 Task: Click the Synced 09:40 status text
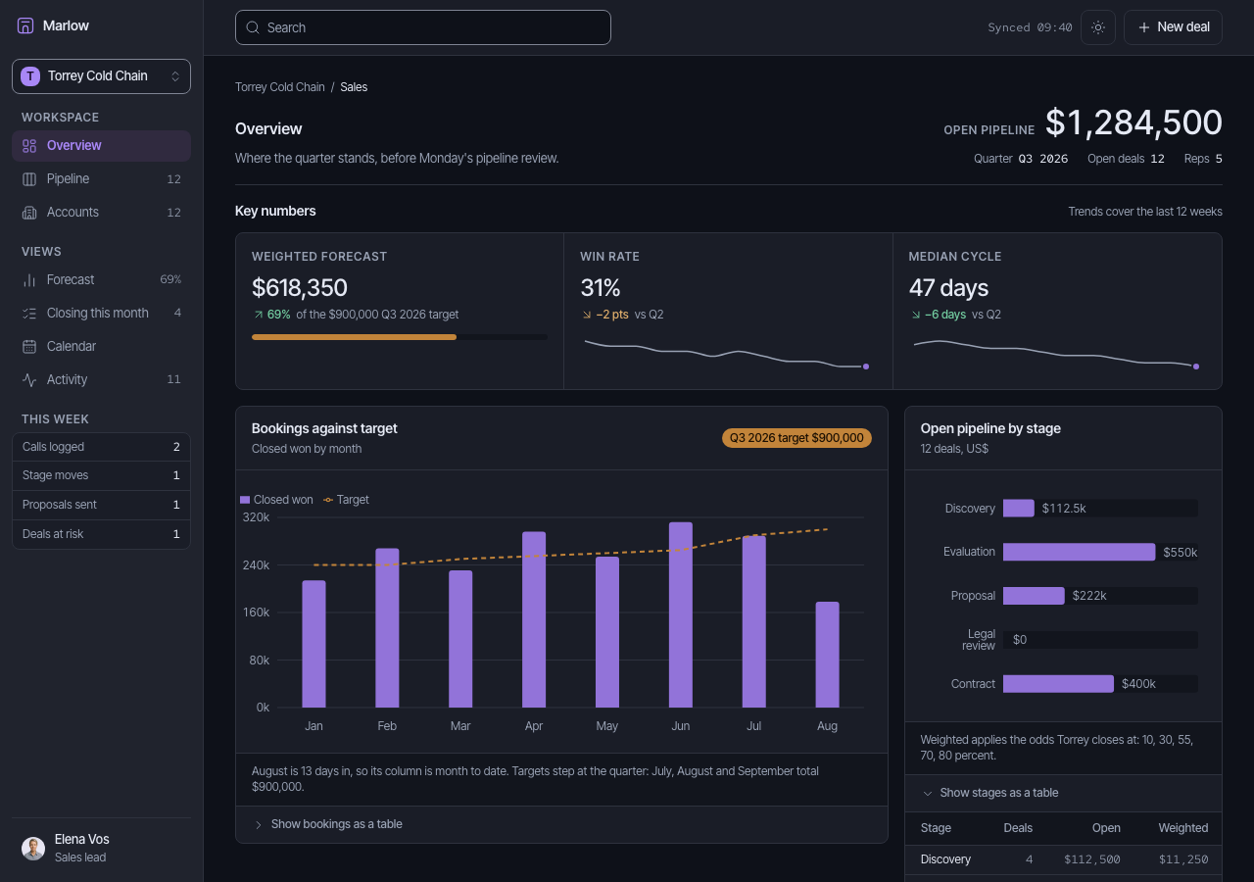click(x=1030, y=27)
